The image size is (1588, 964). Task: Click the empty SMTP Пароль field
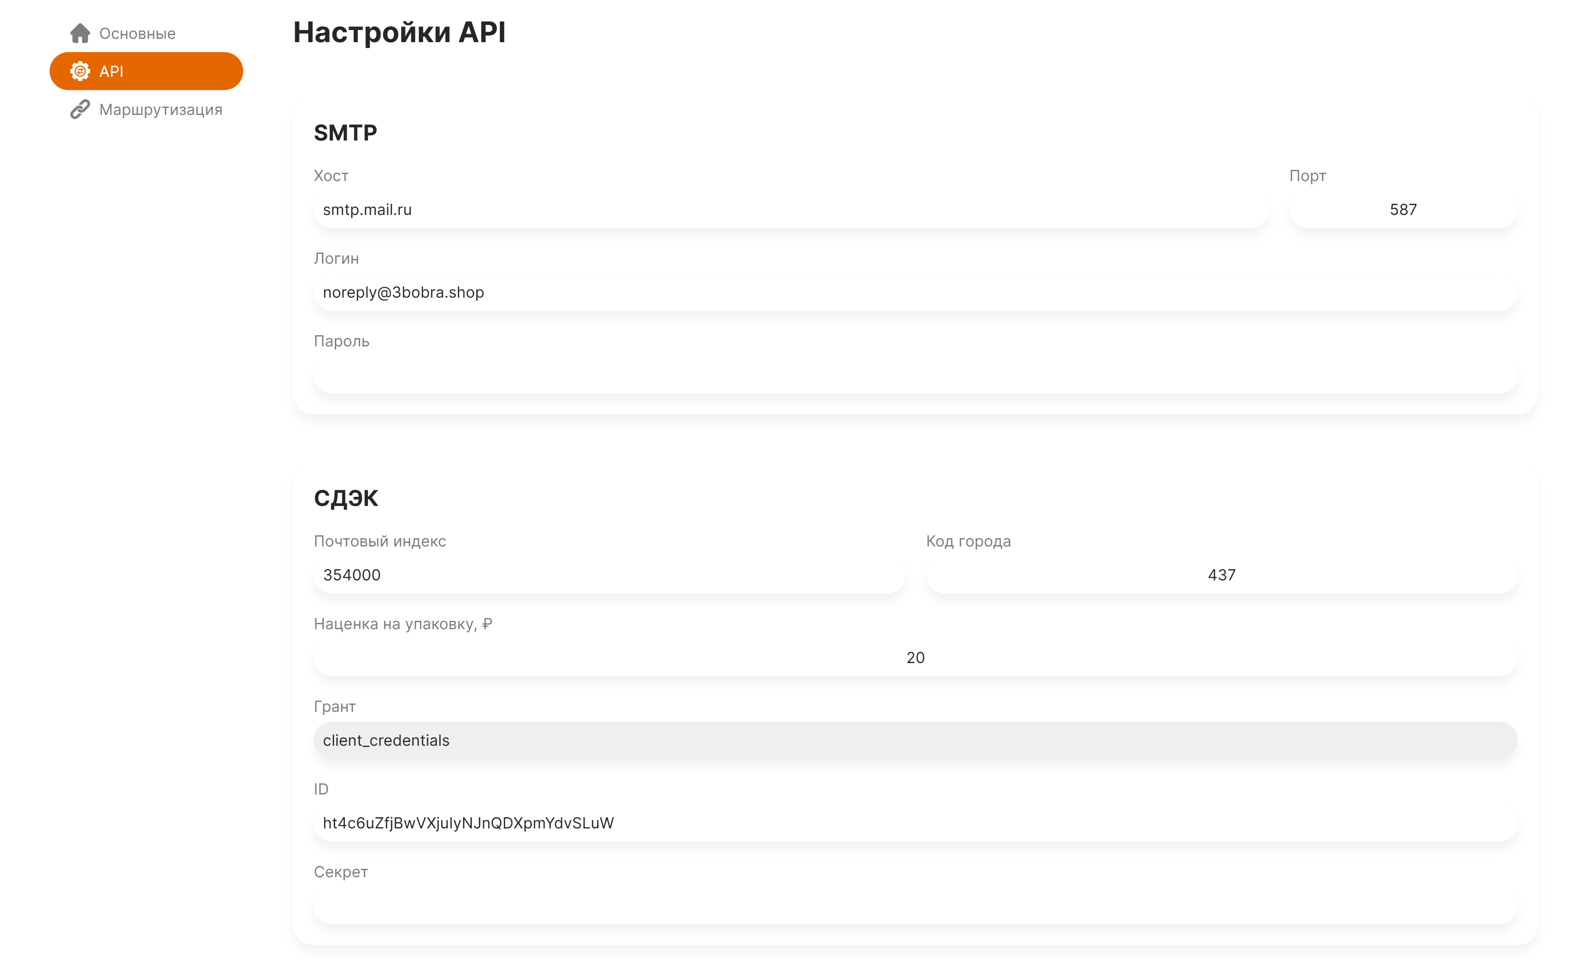(914, 375)
